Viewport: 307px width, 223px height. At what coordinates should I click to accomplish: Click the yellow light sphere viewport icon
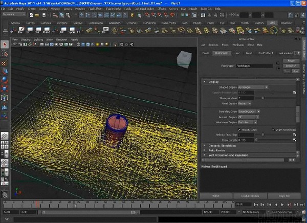(x=98, y=44)
